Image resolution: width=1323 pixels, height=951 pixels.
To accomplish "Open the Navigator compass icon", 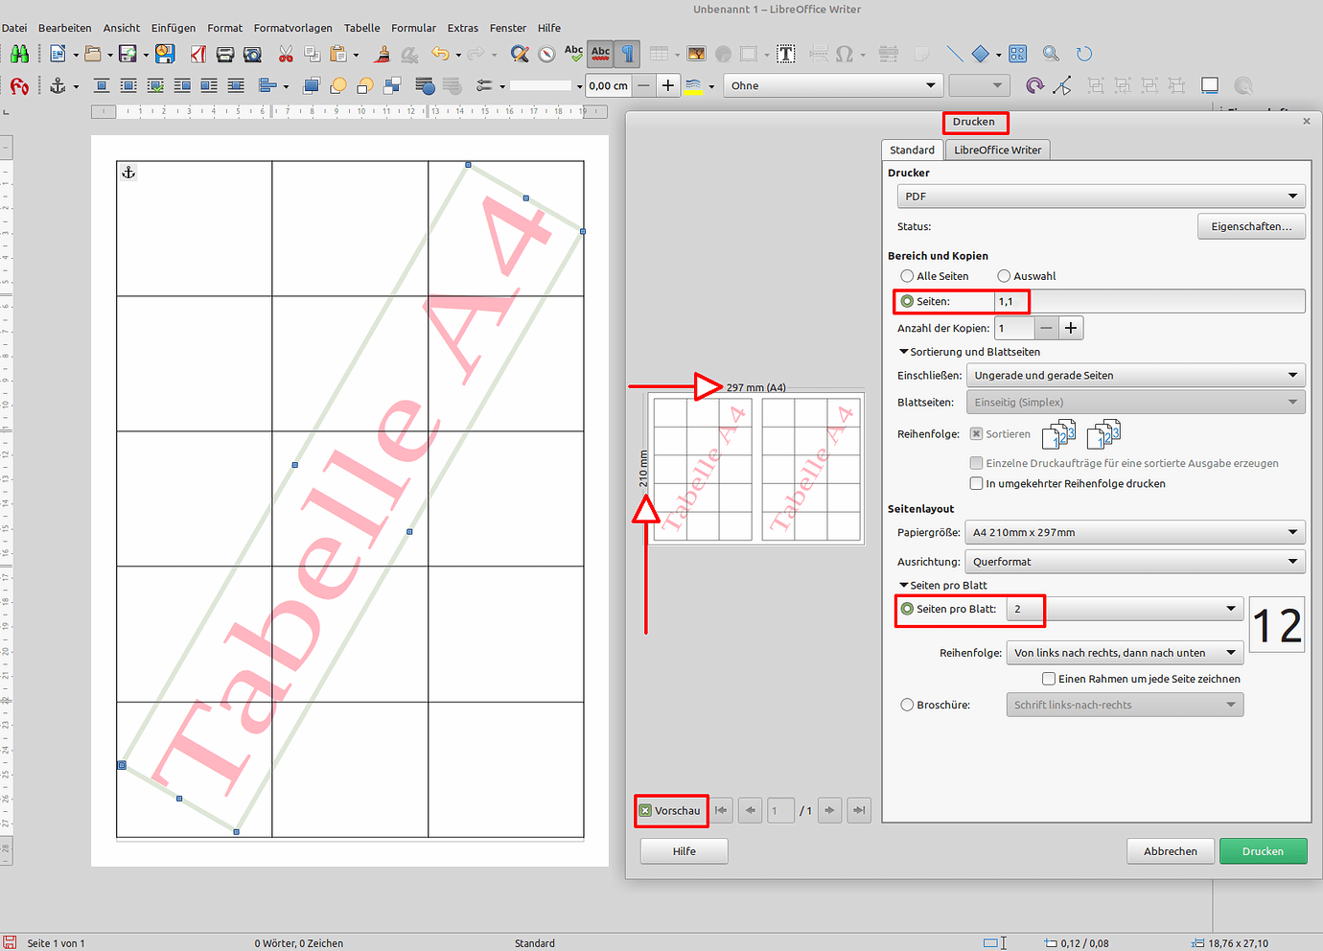I will click(546, 54).
